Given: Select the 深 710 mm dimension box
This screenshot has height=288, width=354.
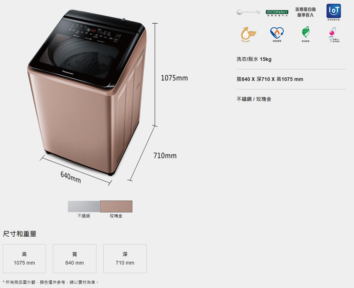Looking at the screenshot, I should click(125, 259).
